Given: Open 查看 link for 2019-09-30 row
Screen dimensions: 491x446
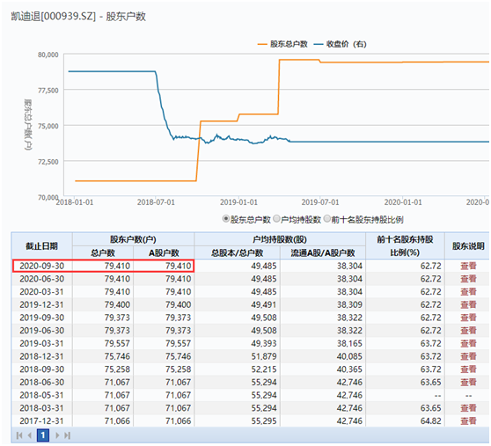Looking at the screenshot, I should pos(468,318).
